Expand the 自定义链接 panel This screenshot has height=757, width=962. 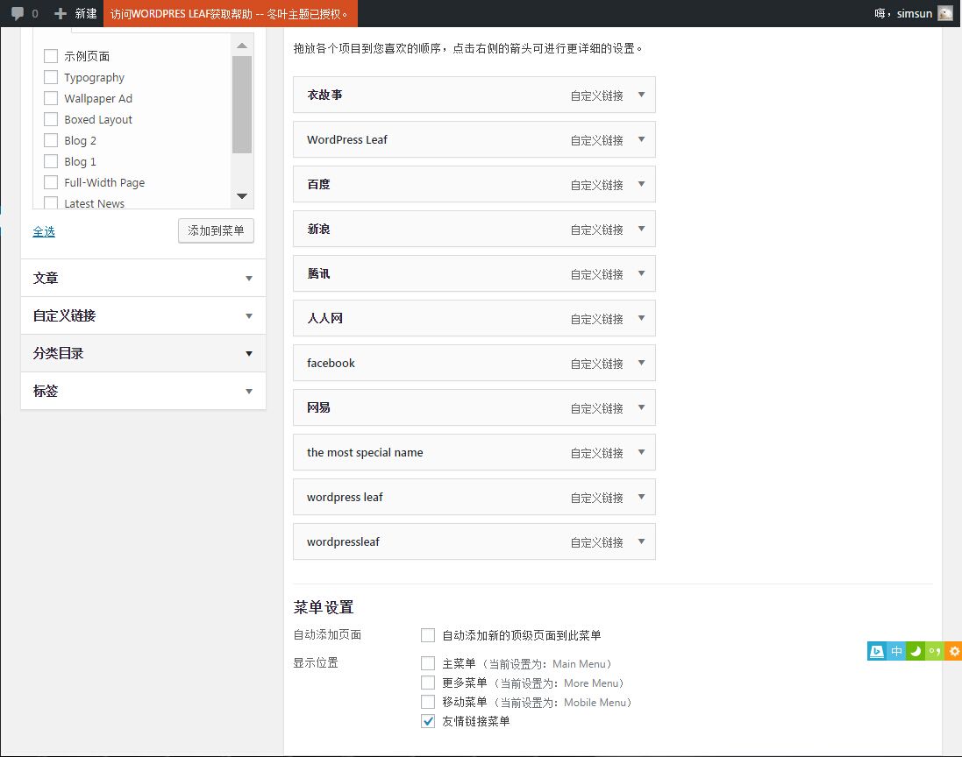click(143, 315)
